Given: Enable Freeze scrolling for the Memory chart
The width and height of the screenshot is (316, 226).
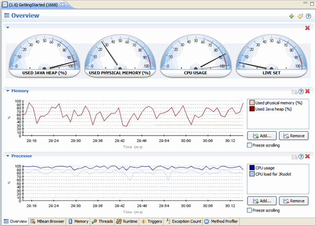Looking at the screenshot, I should click(250, 145).
